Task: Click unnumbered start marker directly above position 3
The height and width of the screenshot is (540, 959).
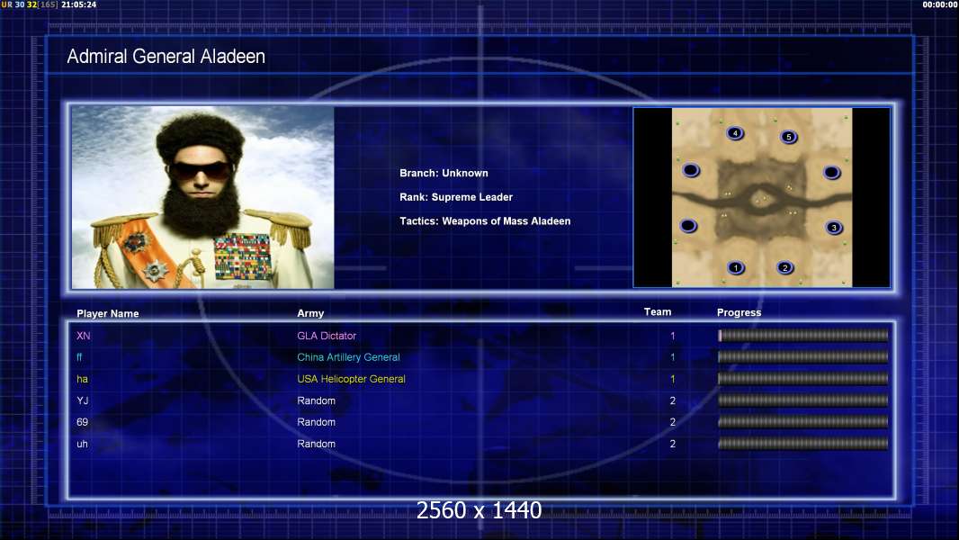Action: pos(831,173)
